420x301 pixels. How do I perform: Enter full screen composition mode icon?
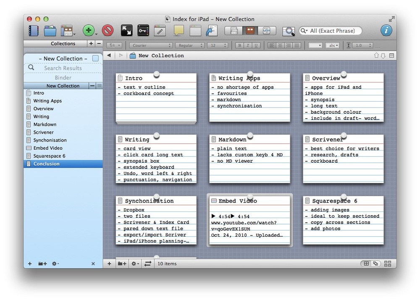point(126,31)
